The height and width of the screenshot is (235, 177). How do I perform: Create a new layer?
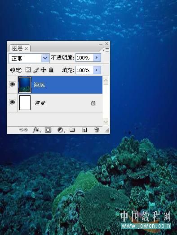(84, 130)
